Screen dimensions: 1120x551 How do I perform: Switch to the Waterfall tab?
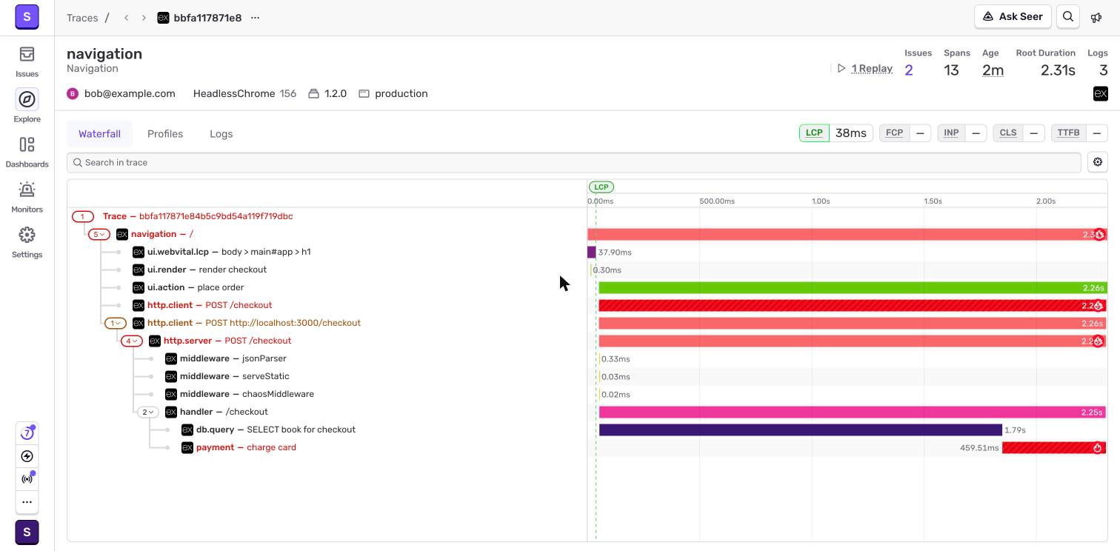click(x=99, y=134)
